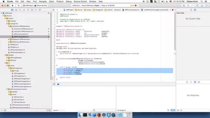Image resolution: width=210 pixels, height=118 pixels.
Task: Open the related items grid menu
Action: 53,10
